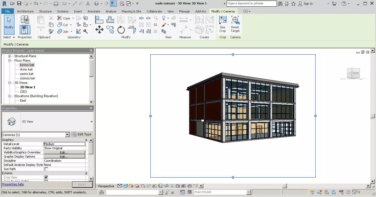
Task: Open the Annotate ribbon tab
Action: [94, 11]
